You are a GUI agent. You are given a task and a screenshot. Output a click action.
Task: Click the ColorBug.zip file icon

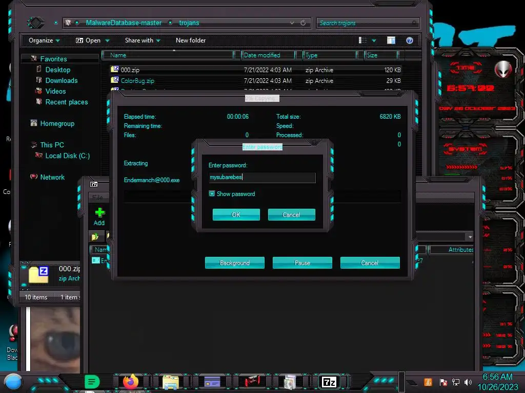coord(114,80)
